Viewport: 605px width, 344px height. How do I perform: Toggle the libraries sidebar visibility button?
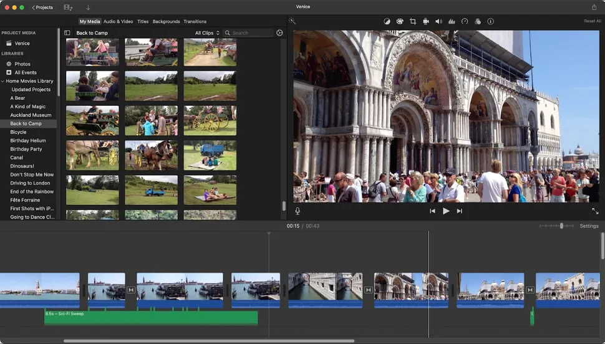tap(67, 33)
